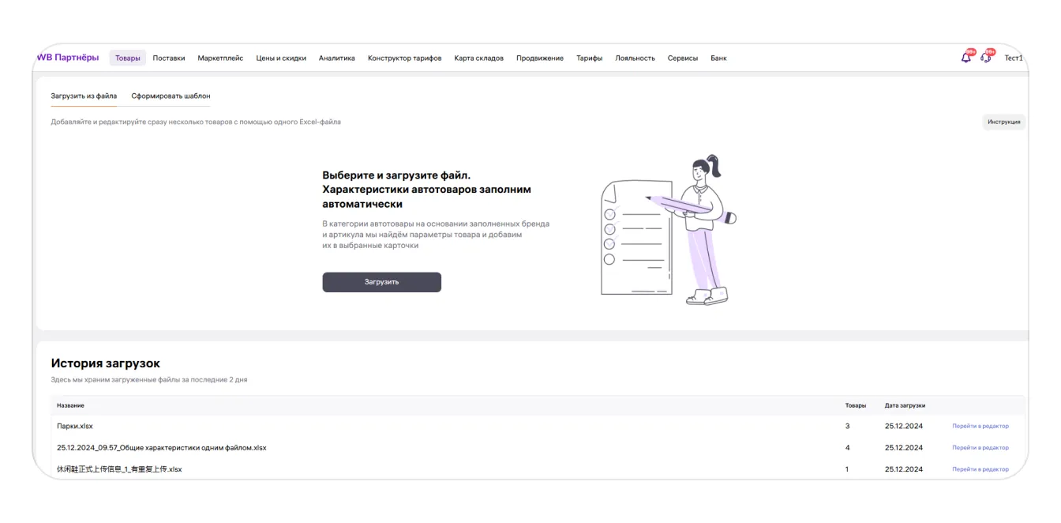
Task: Click the WB Партнёры logo
Action: coord(68,57)
